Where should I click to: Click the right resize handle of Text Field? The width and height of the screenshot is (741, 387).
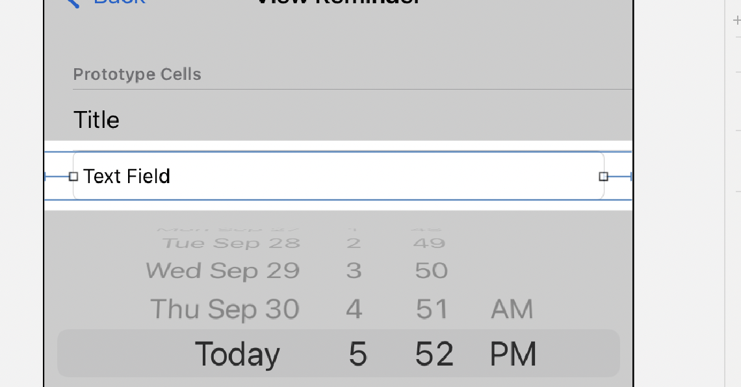(603, 177)
